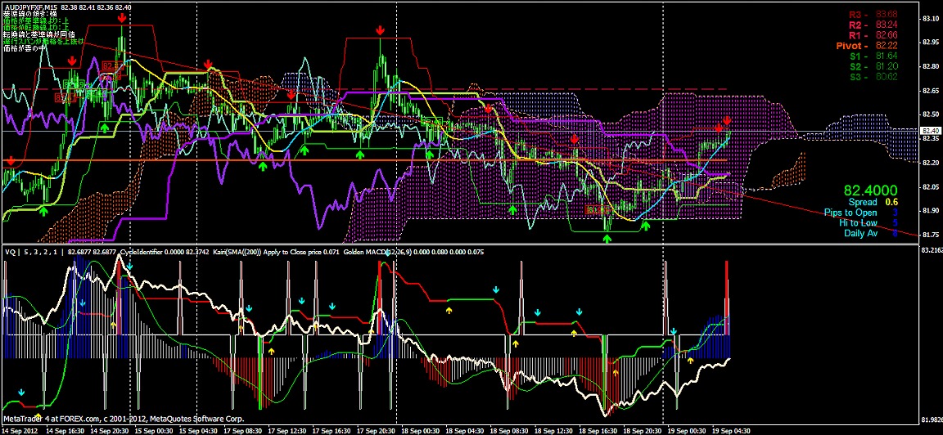Click the Pivot level label 82.22
The height and width of the screenshot is (435, 943).
coord(867,46)
